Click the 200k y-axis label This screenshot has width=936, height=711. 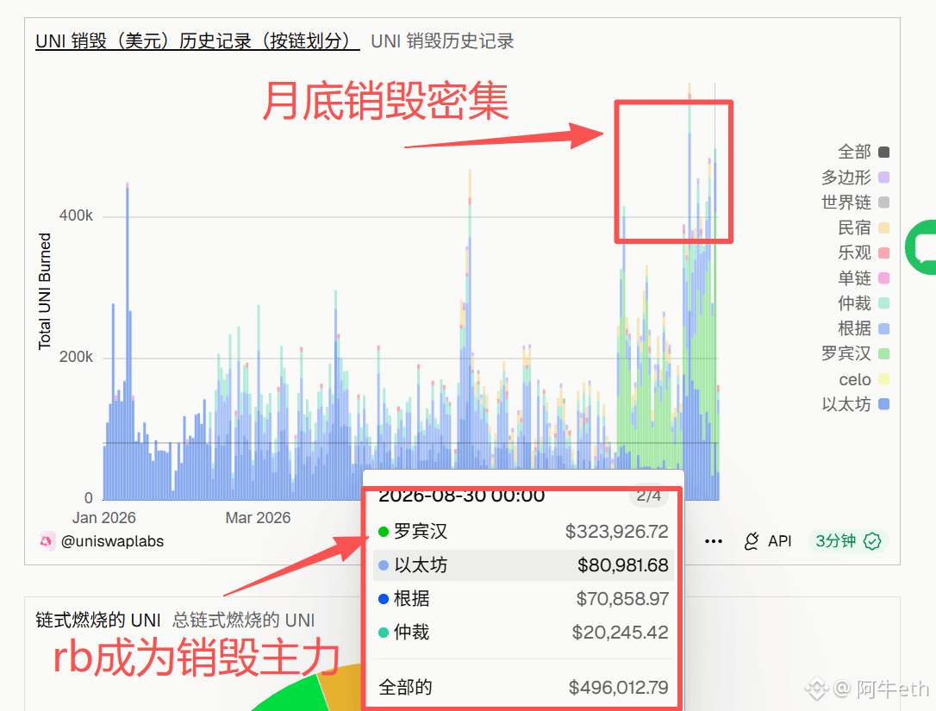point(76,357)
